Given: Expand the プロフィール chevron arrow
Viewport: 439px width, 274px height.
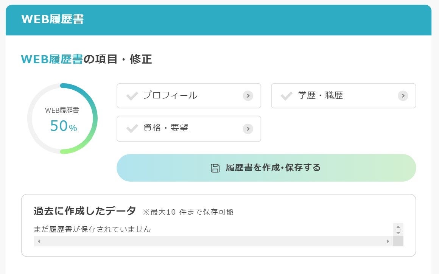Looking at the screenshot, I should [248, 96].
